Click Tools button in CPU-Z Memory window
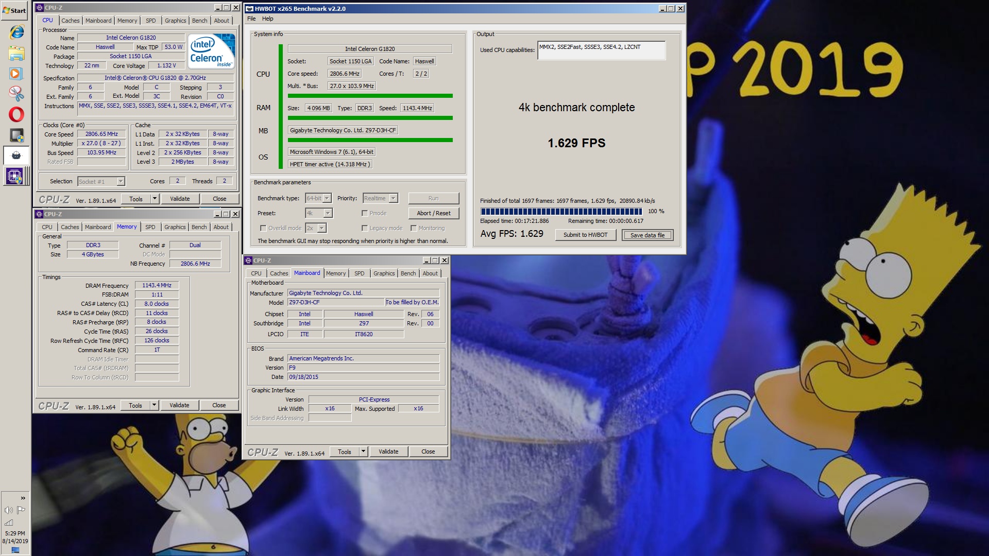Image resolution: width=989 pixels, height=556 pixels. pyautogui.click(x=135, y=405)
